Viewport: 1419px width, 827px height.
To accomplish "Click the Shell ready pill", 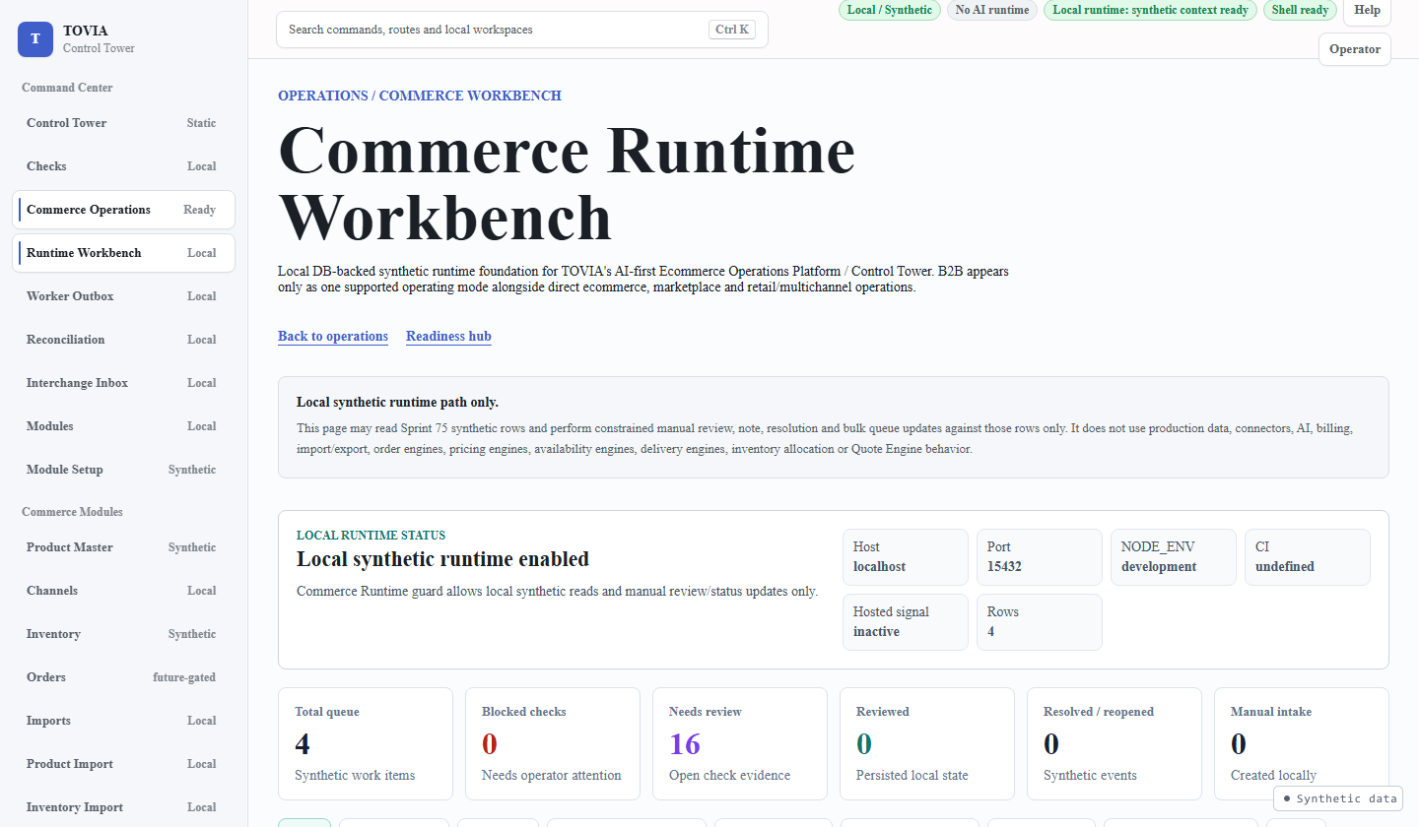I will pos(1300,10).
